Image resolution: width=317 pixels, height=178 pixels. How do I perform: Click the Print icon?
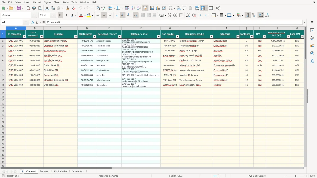pyautogui.click(x=34, y=8)
